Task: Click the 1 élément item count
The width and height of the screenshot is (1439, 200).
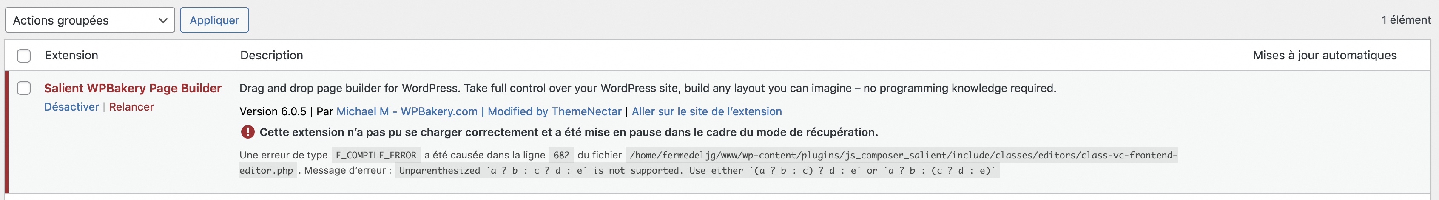Action: click(x=1405, y=20)
